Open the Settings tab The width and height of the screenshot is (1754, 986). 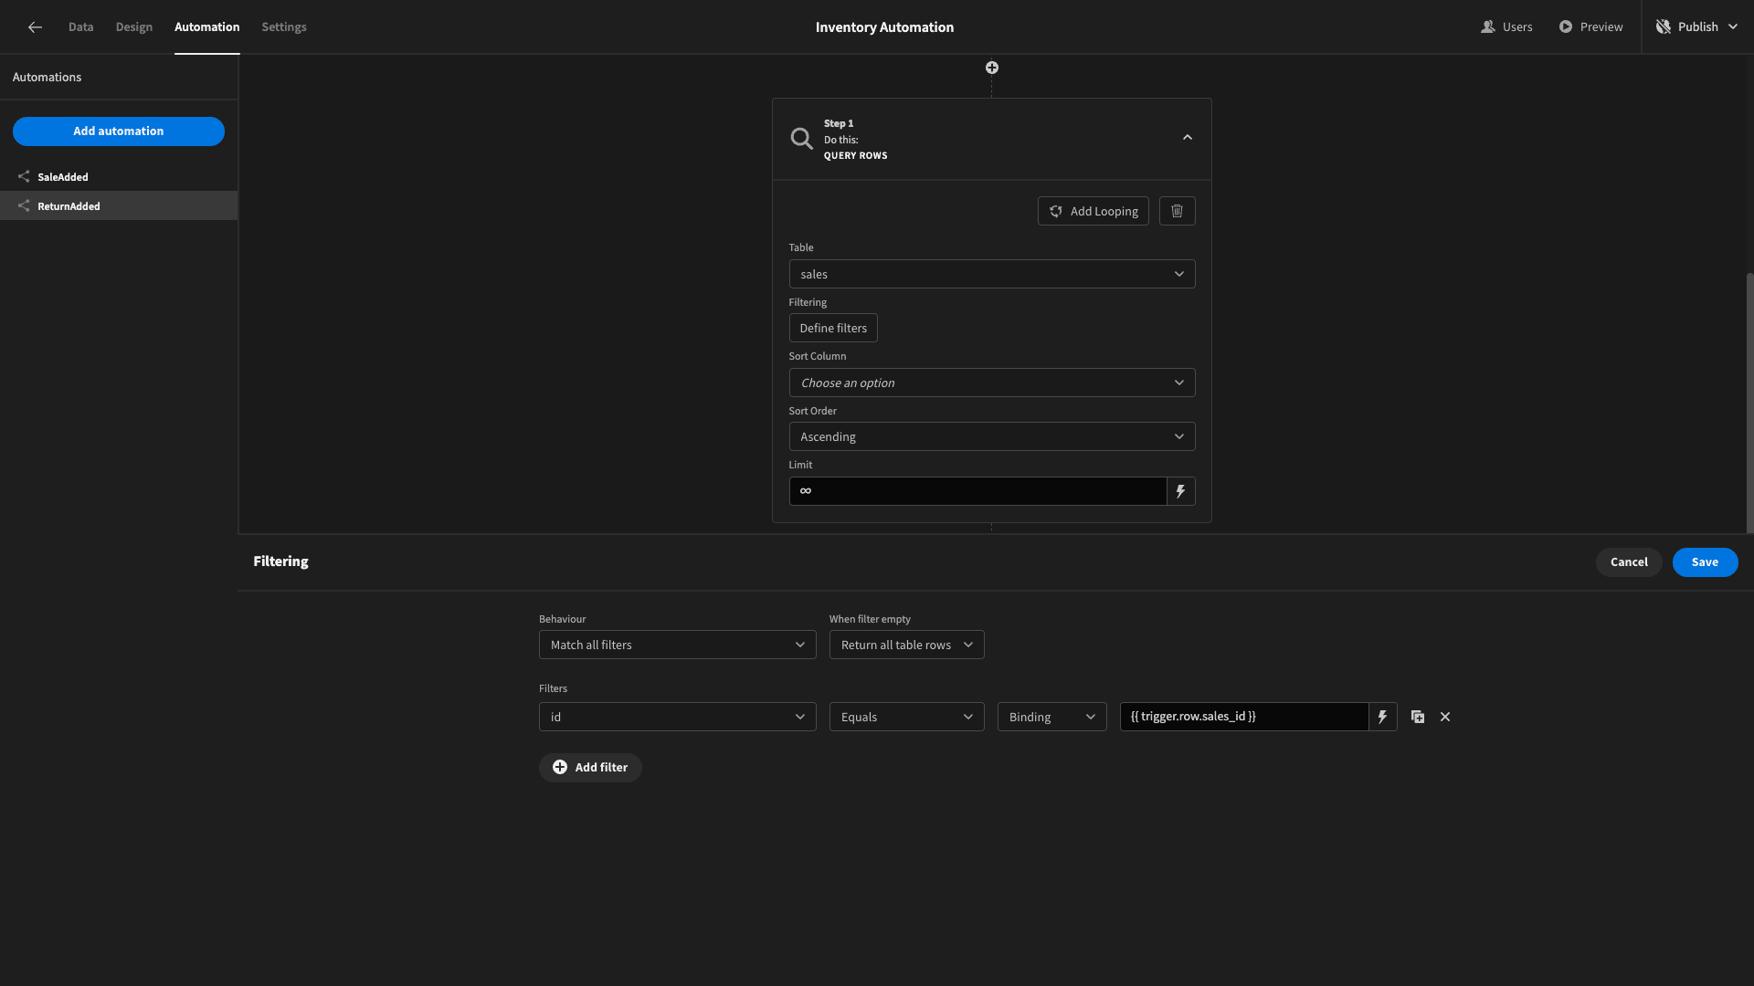284,27
